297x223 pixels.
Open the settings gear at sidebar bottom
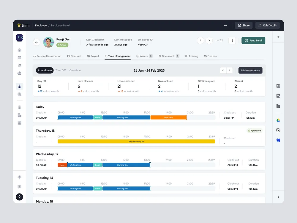point(19,177)
